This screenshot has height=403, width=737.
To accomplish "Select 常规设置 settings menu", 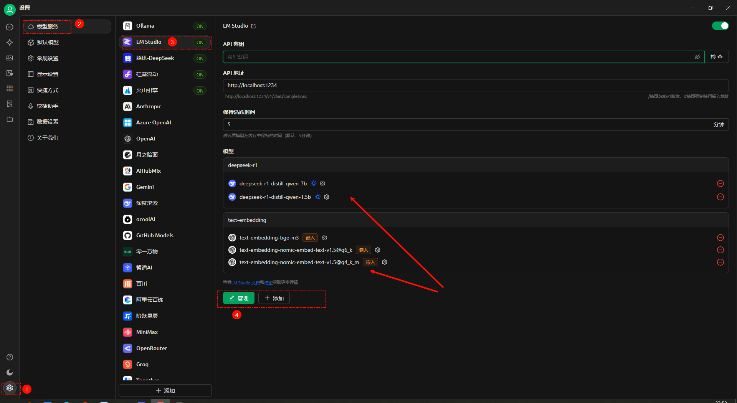I will tap(67, 58).
